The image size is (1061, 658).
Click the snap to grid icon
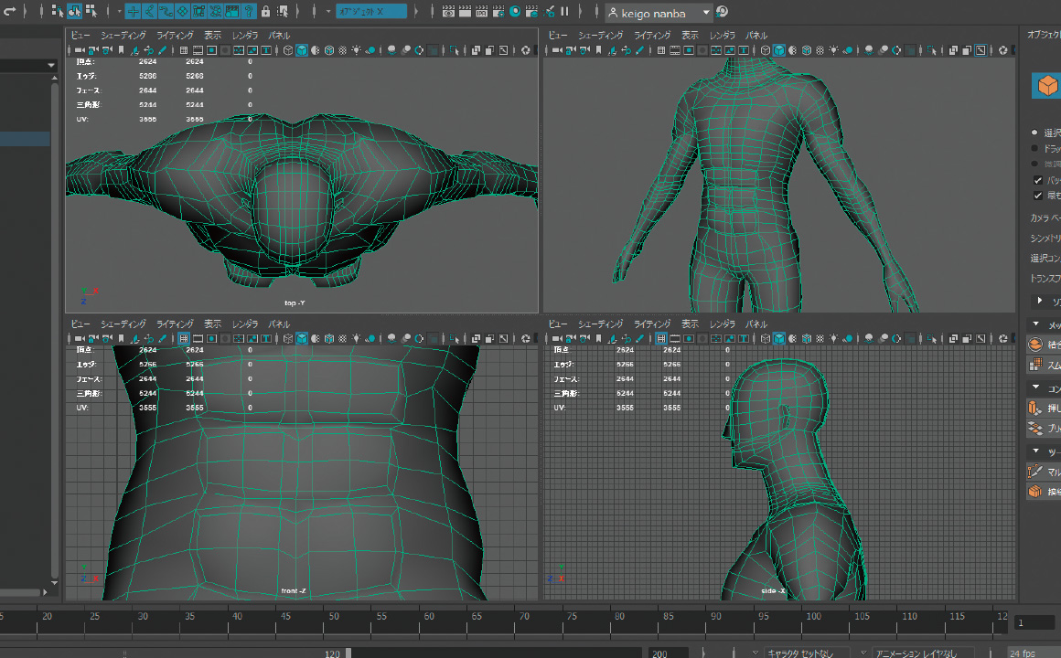coord(134,12)
